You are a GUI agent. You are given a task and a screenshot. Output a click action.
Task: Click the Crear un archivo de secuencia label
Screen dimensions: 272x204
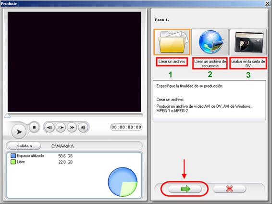pyautogui.click(x=210, y=64)
